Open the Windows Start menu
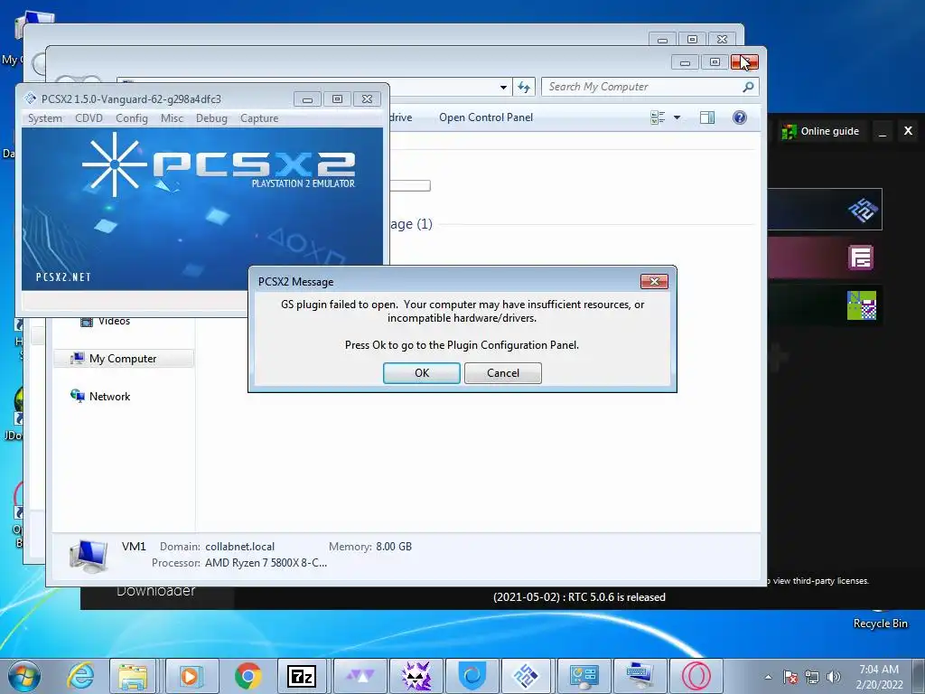This screenshot has height=694, width=925. point(24,676)
